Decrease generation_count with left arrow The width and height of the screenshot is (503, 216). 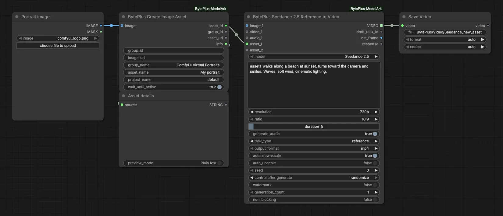tap(252, 192)
